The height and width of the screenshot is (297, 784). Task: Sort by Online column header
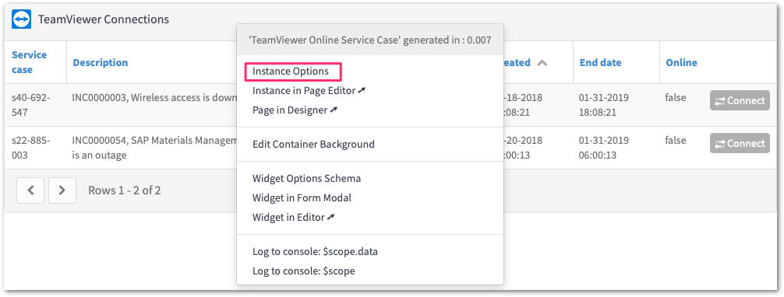[681, 63]
